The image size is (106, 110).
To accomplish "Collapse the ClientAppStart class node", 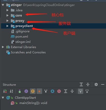I will point(3,98).
